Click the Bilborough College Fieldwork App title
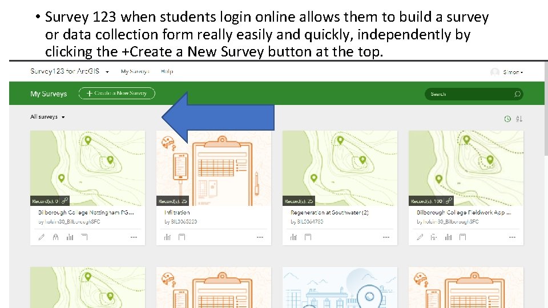The height and width of the screenshot is (308, 548). (x=464, y=212)
